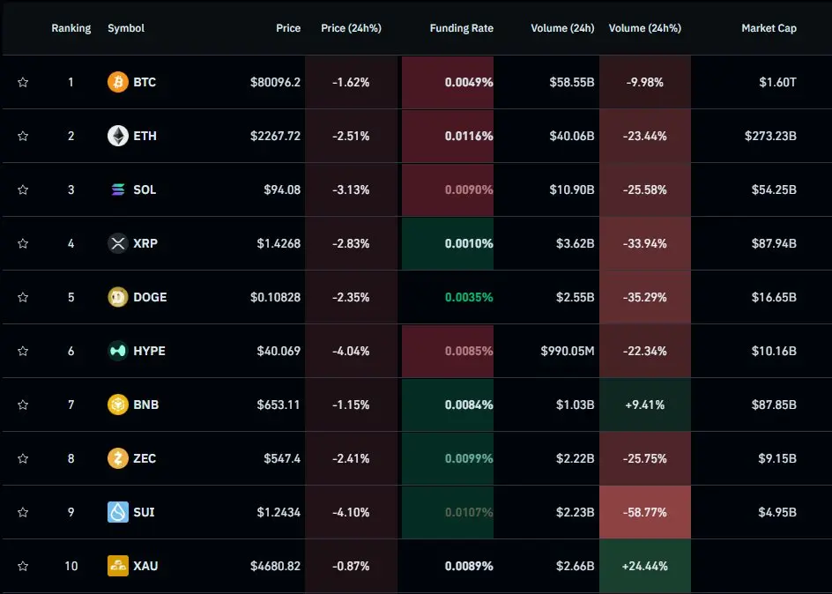
Task: Click XRP funding rate 0.0010%
Action: click(x=469, y=243)
